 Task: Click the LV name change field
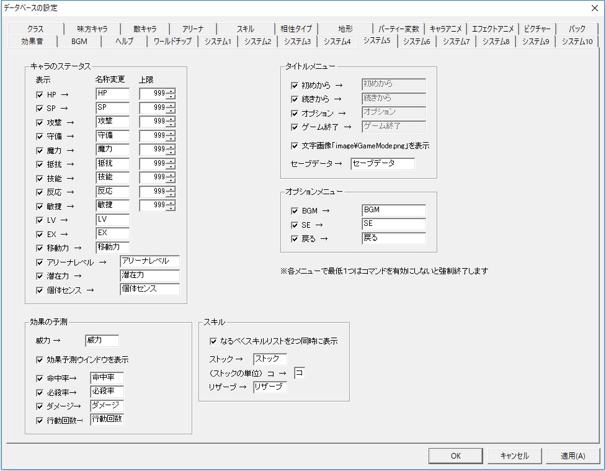112,219
